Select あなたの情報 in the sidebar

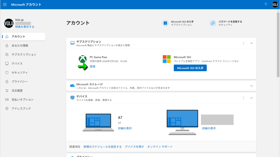[20, 46]
